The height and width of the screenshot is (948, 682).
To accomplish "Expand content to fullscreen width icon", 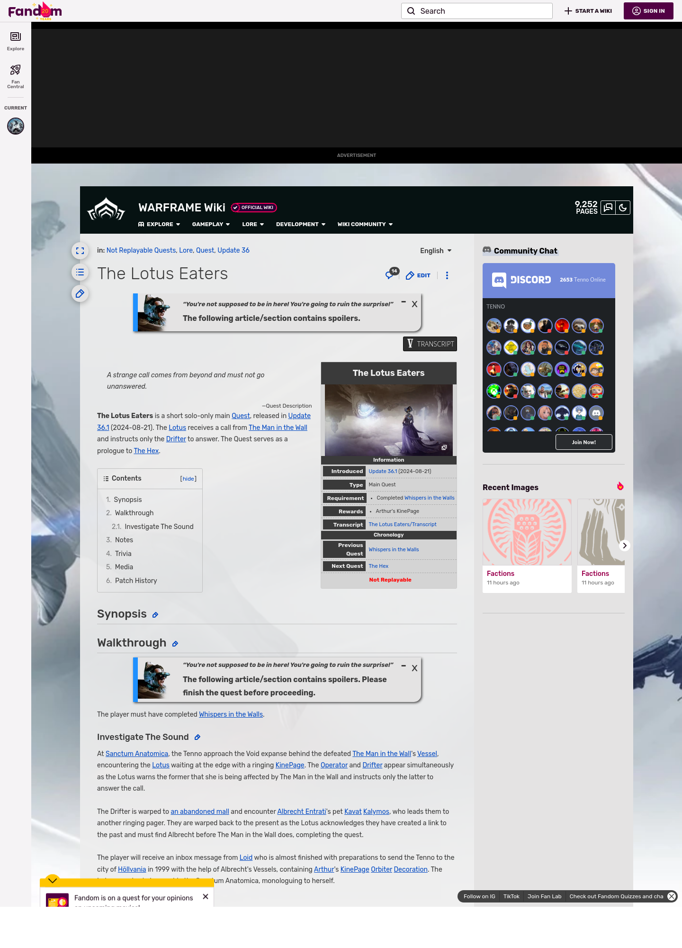I will click(x=80, y=251).
